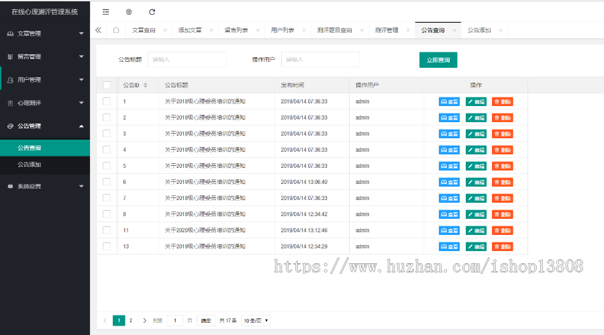Click the 文章管理 book icon in sidebar

pos(10,34)
